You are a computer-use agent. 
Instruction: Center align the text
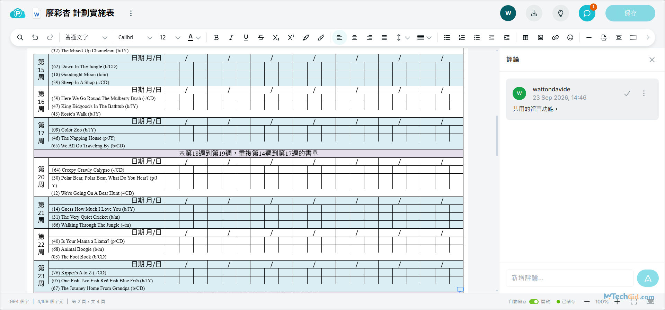[354, 37]
